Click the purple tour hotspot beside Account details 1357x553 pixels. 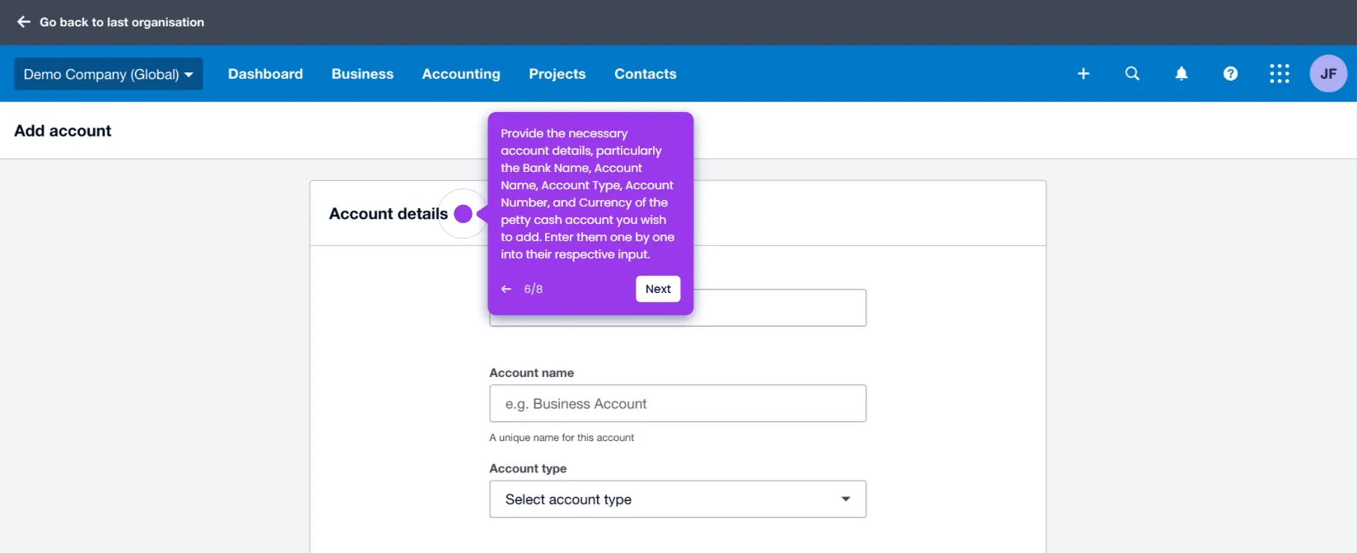464,214
